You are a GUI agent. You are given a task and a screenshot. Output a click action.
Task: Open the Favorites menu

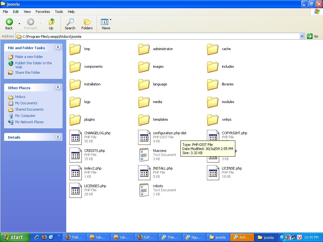click(x=43, y=12)
